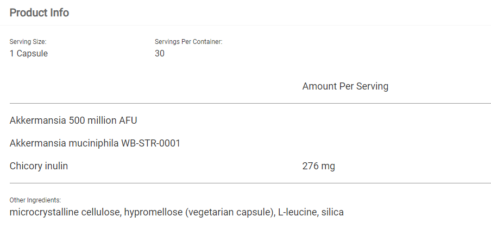Select the 1 Capsule value
491x229 pixels.
[x=29, y=53]
